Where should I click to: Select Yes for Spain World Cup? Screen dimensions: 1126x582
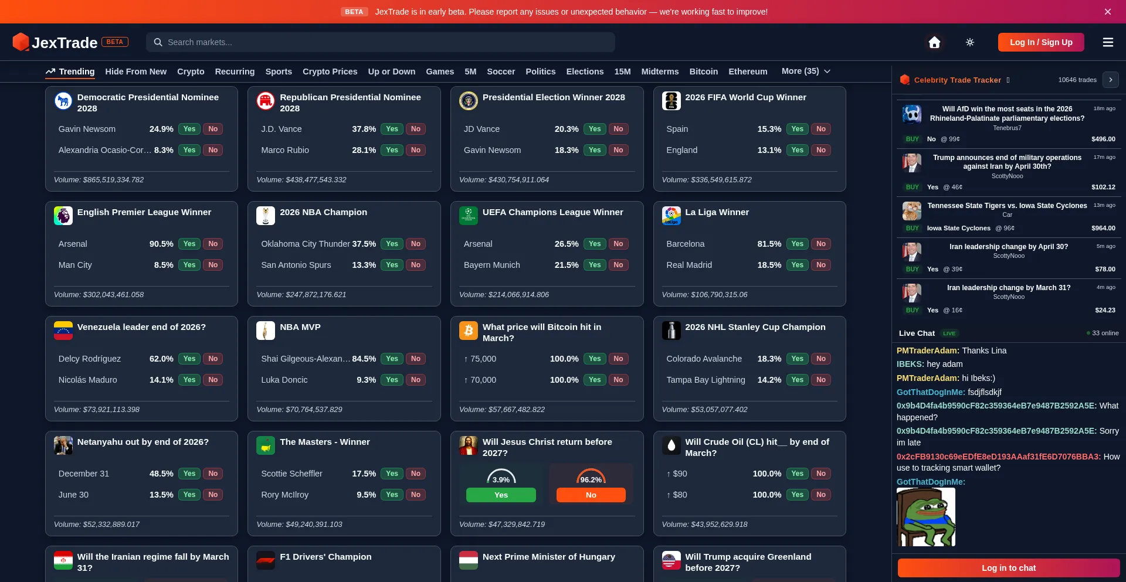[798, 129]
